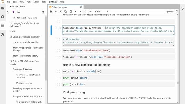The image size is (185, 104).
Task: Copy selected cells icon
Action: point(66,12)
